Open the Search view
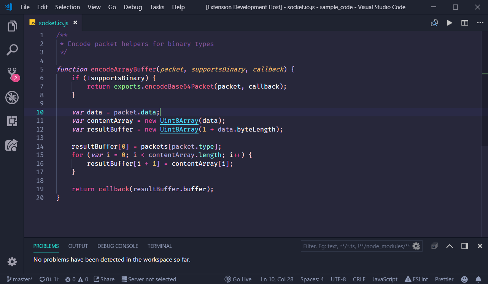Screen dimensions: 488x284 tap(12, 49)
